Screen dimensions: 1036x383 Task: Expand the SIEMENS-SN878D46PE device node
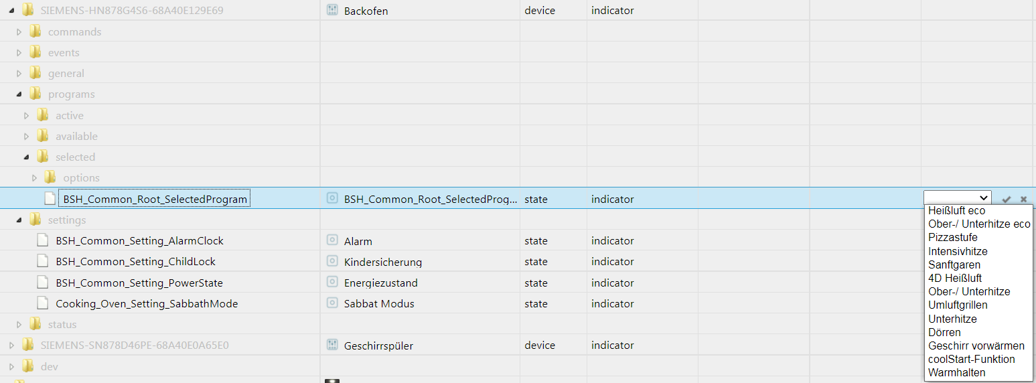[x=11, y=346]
